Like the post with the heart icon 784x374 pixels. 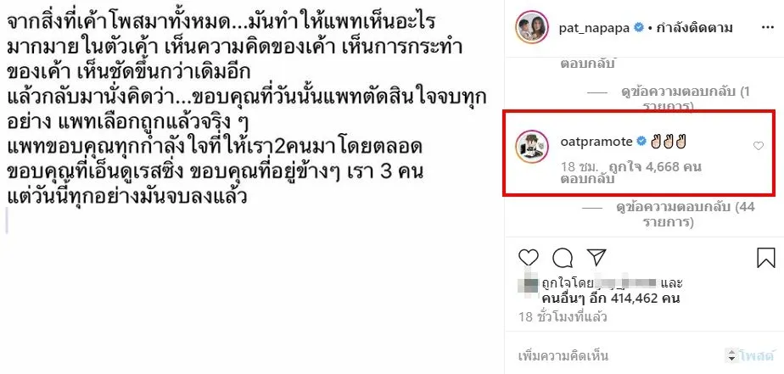(528, 258)
